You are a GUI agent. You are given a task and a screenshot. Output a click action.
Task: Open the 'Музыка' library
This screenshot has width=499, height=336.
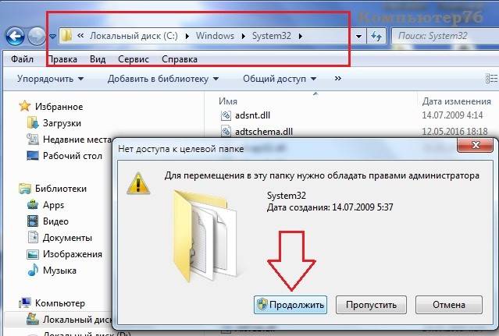59,271
